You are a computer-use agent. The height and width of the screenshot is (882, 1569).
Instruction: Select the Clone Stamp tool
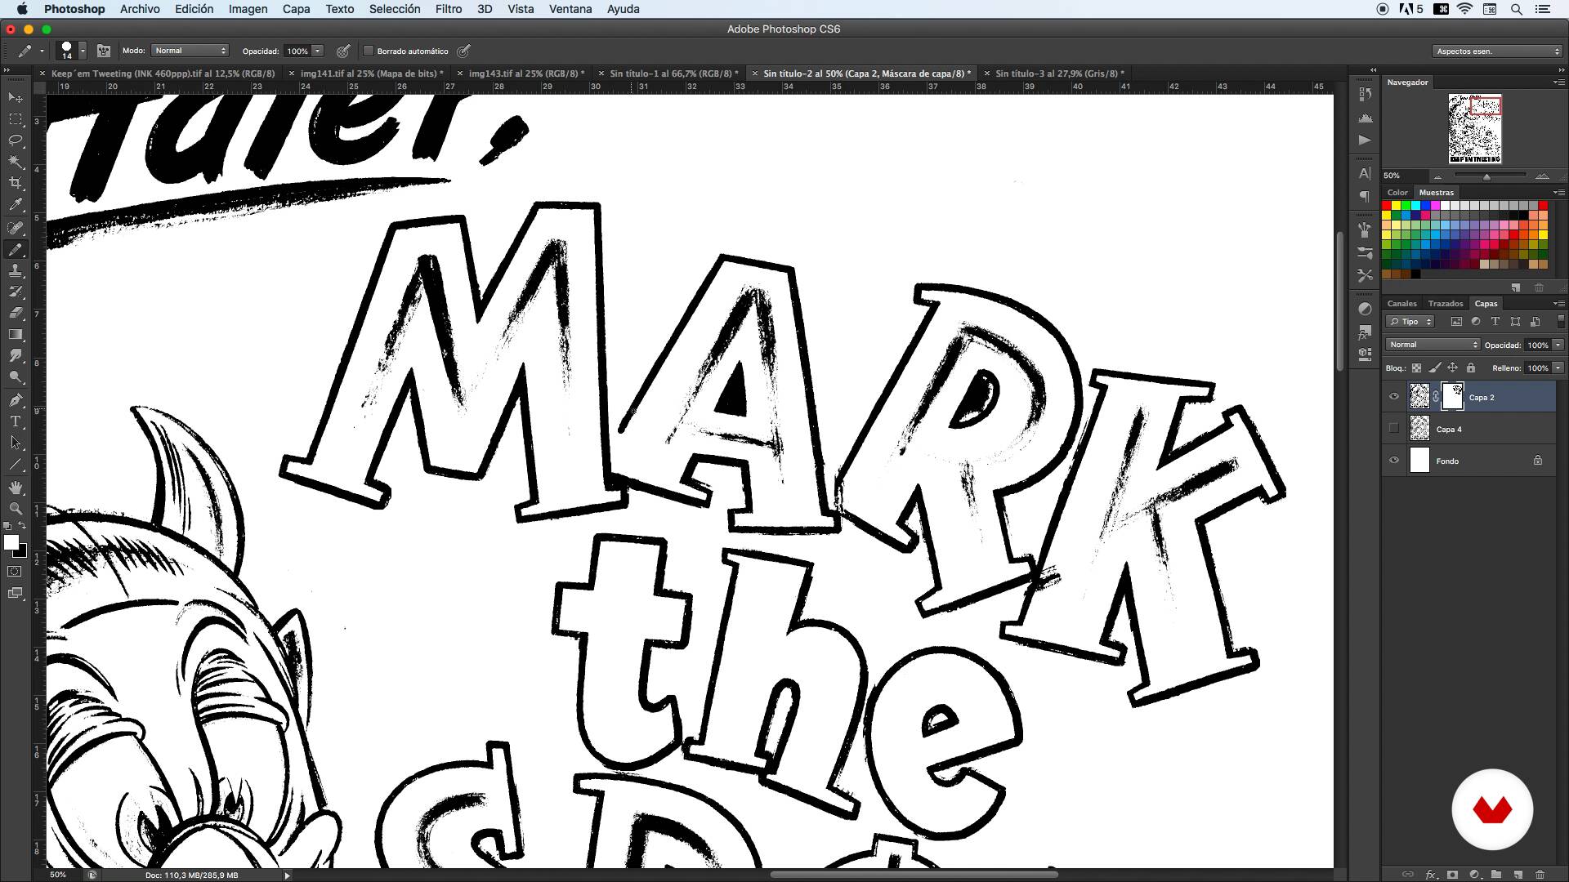coord(15,270)
